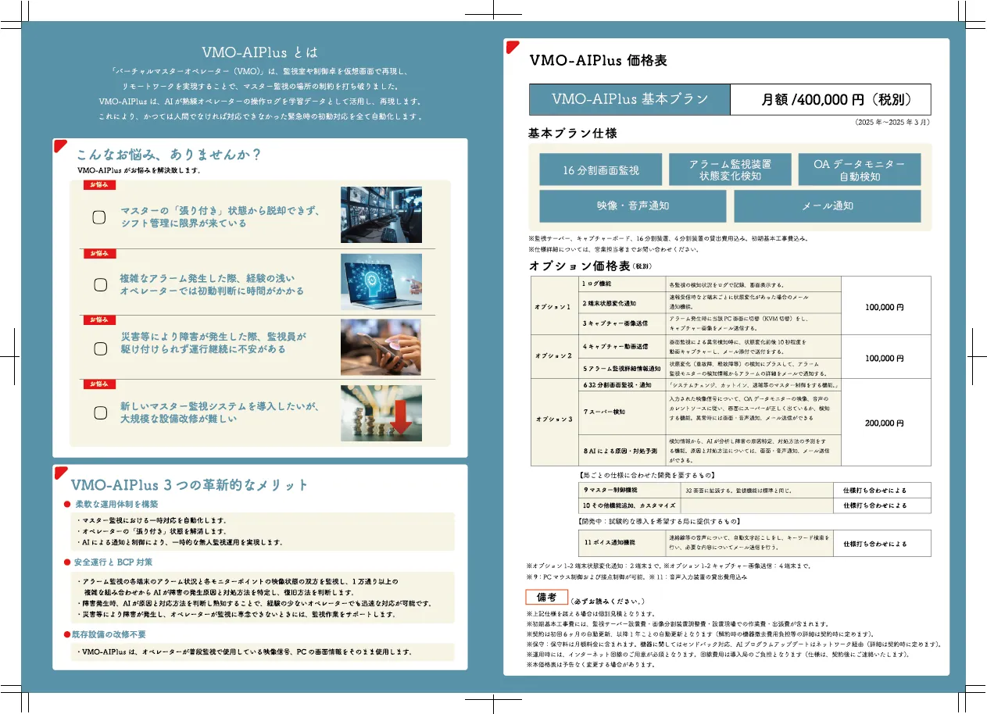Check the box for 複雑なアラーム発生した際 worry

coord(100,284)
